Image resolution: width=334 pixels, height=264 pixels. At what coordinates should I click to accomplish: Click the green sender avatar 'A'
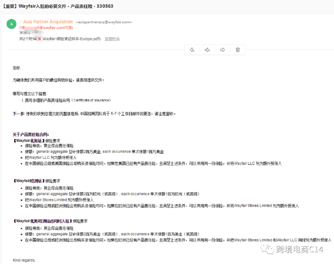[x=11, y=24]
